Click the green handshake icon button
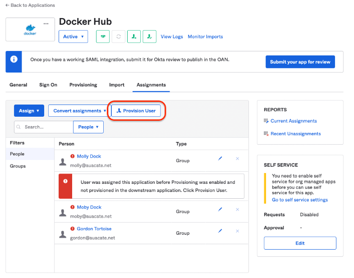Screen dimensions: 354x278 [103, 36]
